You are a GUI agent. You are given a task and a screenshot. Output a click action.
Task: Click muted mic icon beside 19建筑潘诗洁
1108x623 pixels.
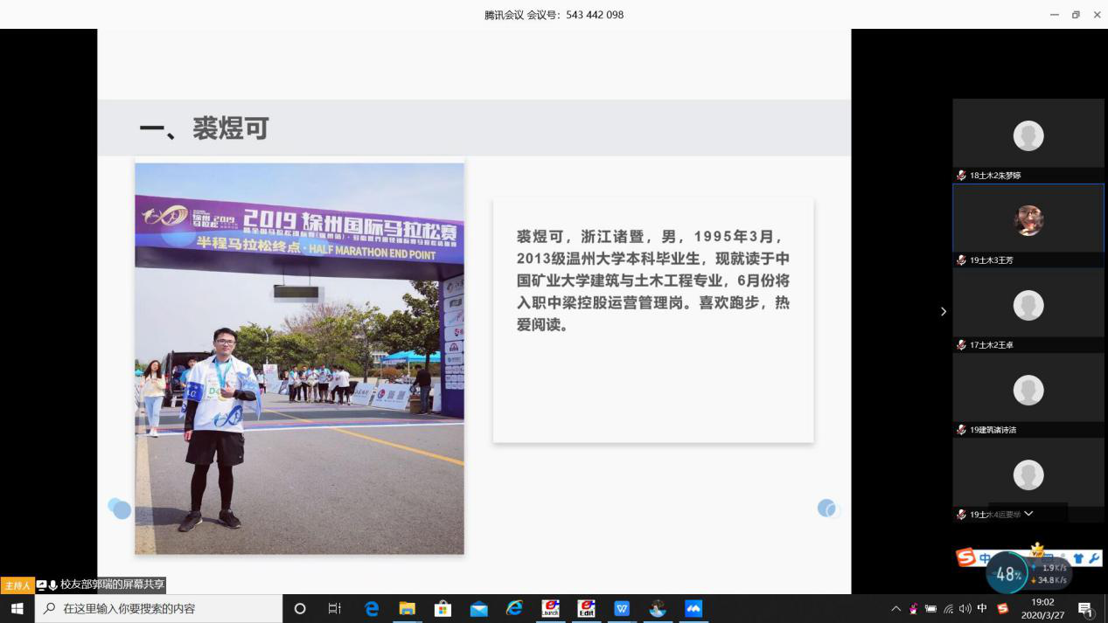[x=961, y=430]
